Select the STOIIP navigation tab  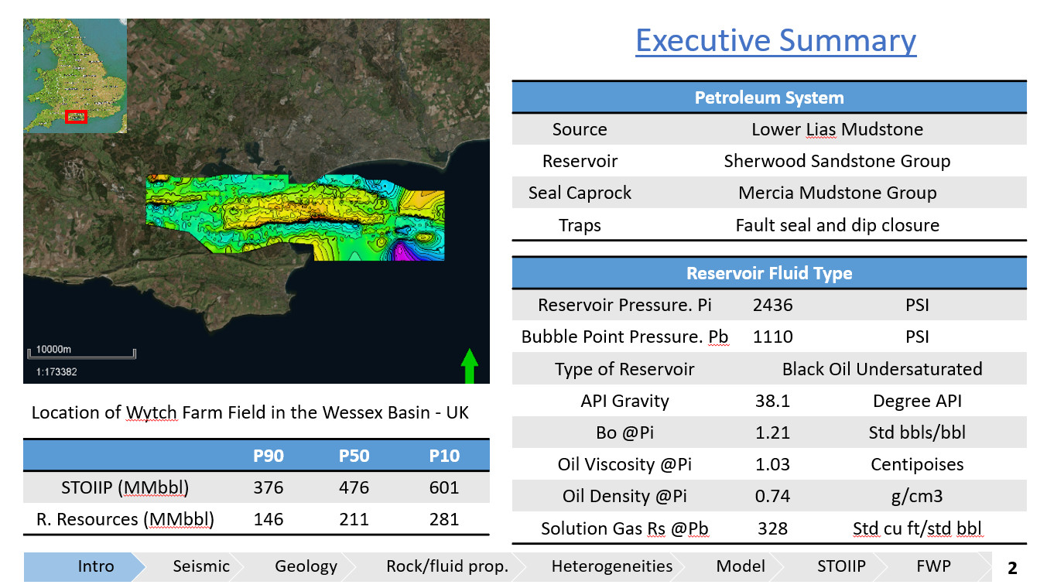point(841,566)
